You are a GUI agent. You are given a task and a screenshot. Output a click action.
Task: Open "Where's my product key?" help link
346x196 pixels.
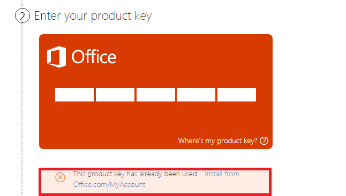coord(217,141)
